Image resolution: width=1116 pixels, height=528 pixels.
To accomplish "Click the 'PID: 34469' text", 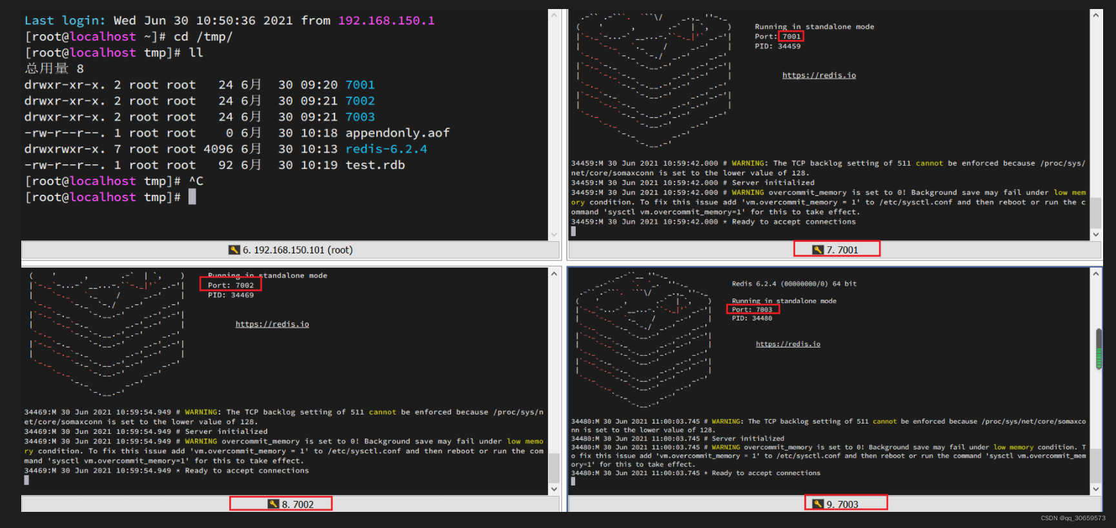I will pos(231,295).
